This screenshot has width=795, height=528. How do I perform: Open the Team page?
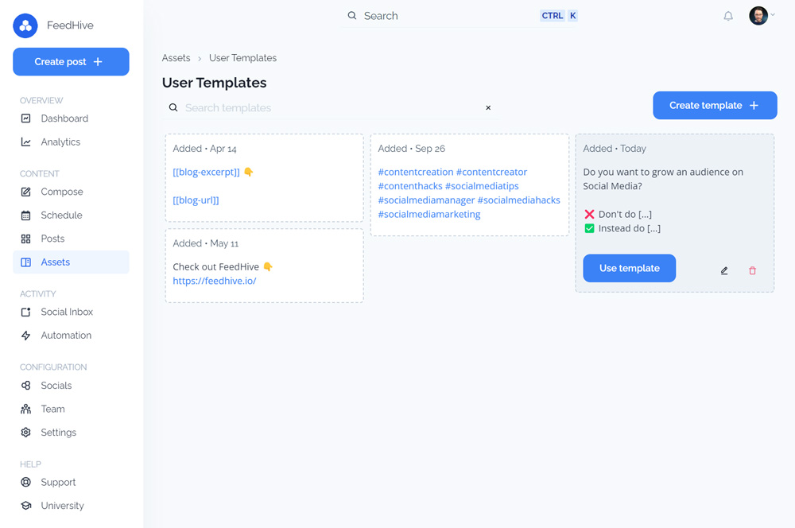click(52, 409)
